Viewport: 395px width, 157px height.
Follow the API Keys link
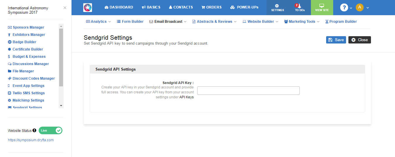click(186, 97)
